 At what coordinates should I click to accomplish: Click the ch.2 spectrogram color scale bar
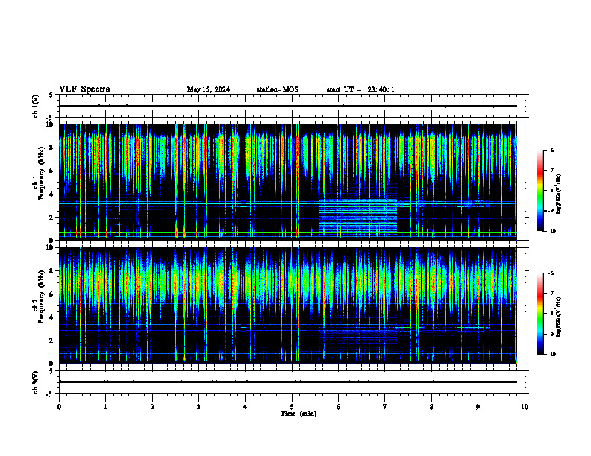[540, 314]
